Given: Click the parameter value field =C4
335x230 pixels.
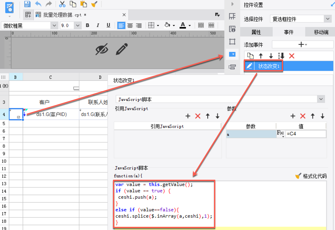Looking at the screenshot, I should coord(306,134).
